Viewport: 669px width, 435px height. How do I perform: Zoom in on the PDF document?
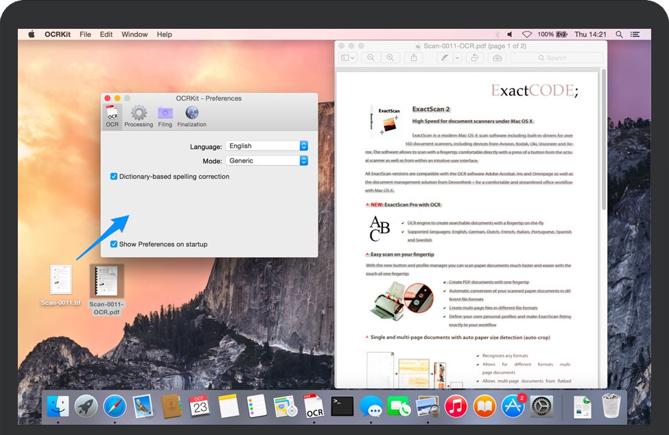[x=390, y=58]
